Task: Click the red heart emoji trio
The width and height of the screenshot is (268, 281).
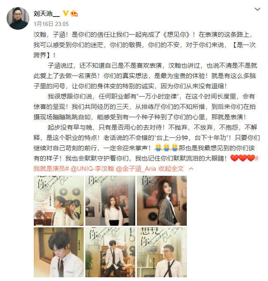Action: click(x=242, y=158)
